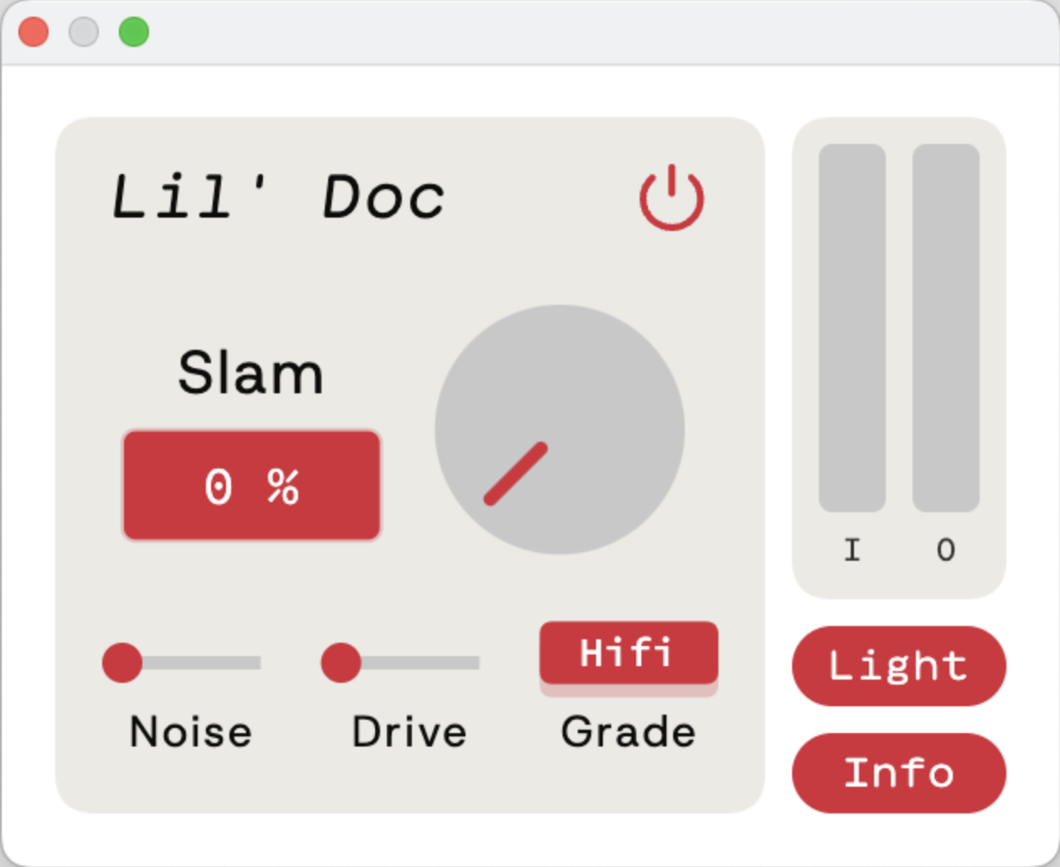Click the O meter label
The image size is (1060, 867).
945,550
